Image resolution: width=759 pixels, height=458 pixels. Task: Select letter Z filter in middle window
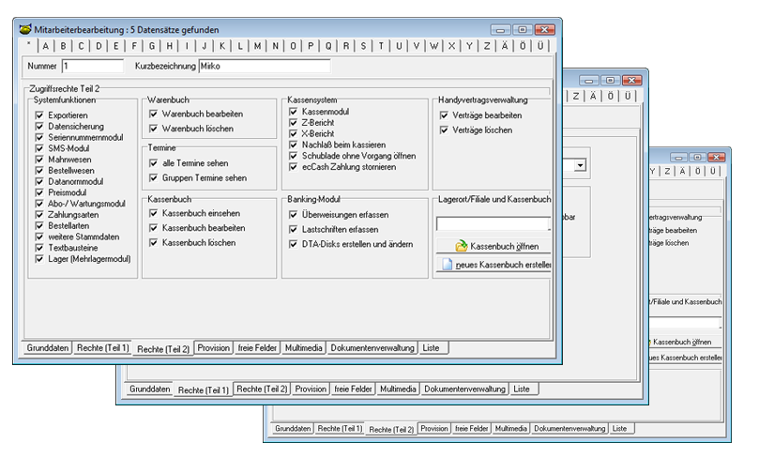pyautogui.click(x=575, y=96)
